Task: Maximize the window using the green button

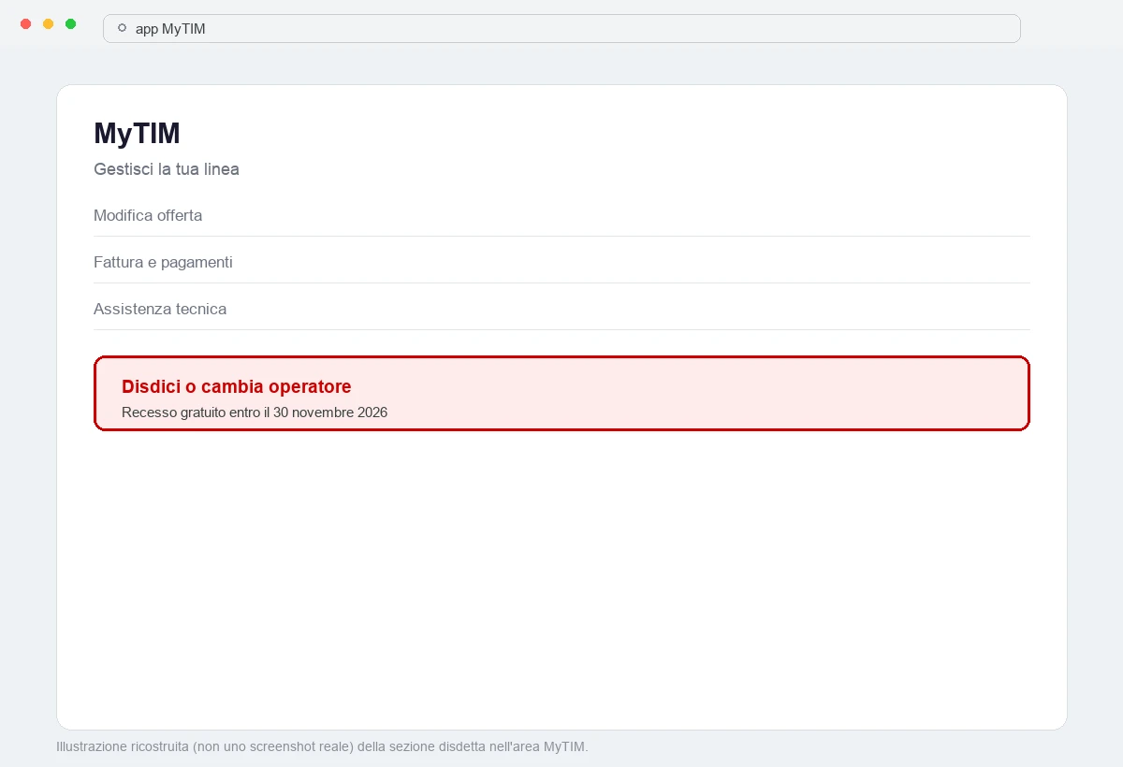Action: (70, 23)
